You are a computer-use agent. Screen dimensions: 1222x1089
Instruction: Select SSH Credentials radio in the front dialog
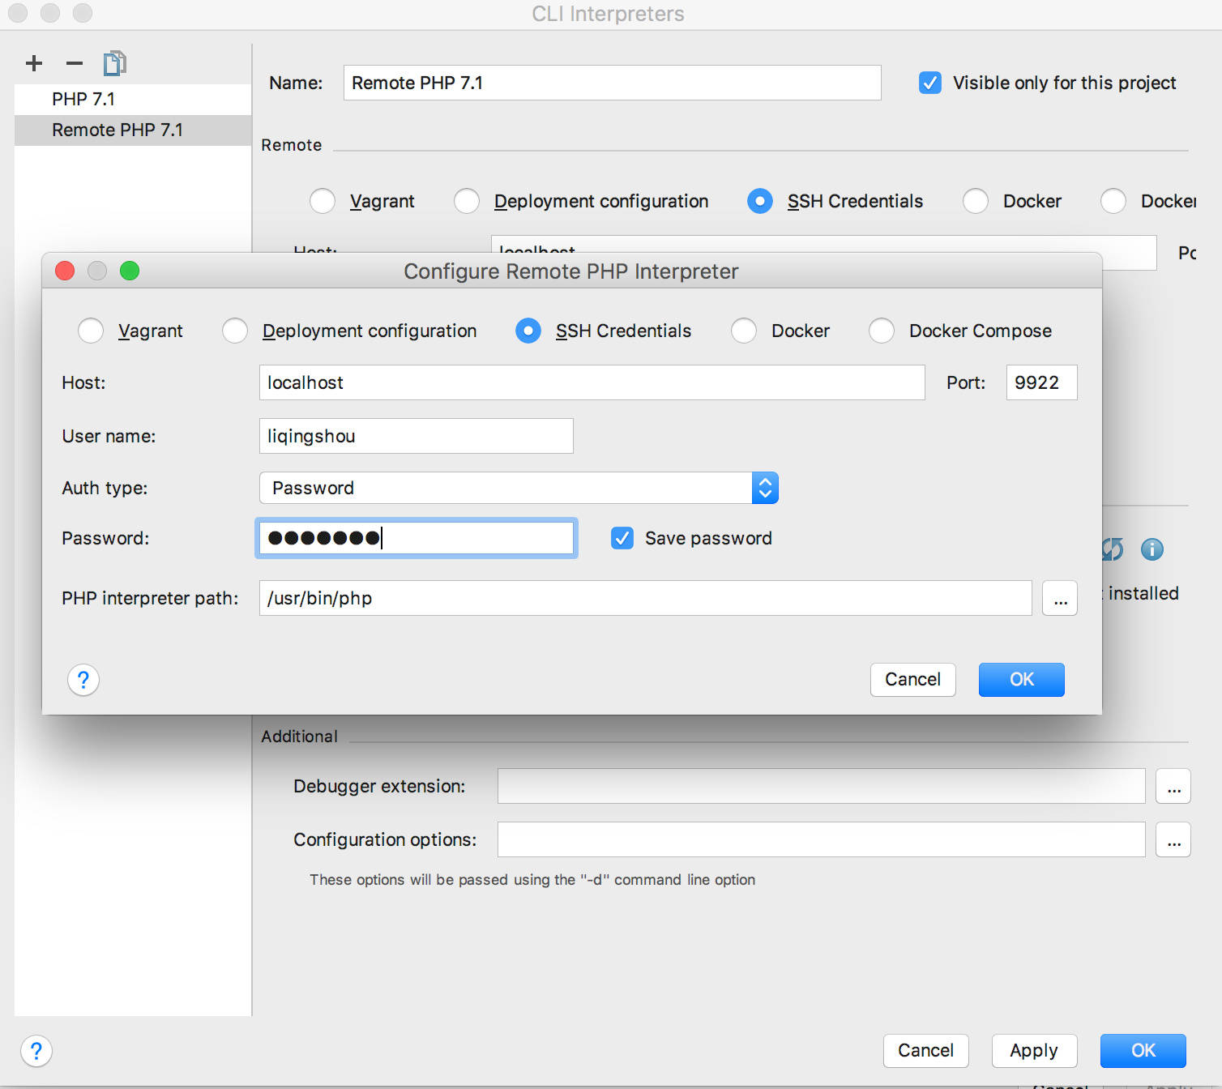tap(528, 331)
